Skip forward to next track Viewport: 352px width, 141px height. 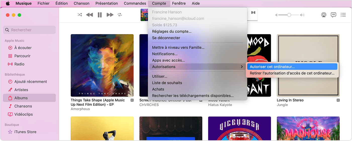[110, 15]
